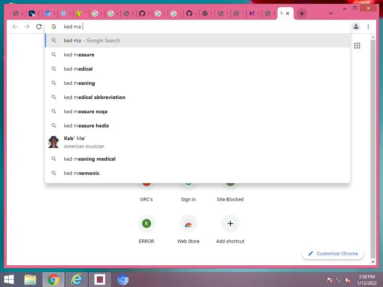Select 'ked medical abbreviation' suggestion
This screenshot has width=383, height=287.
click(197, 97)
